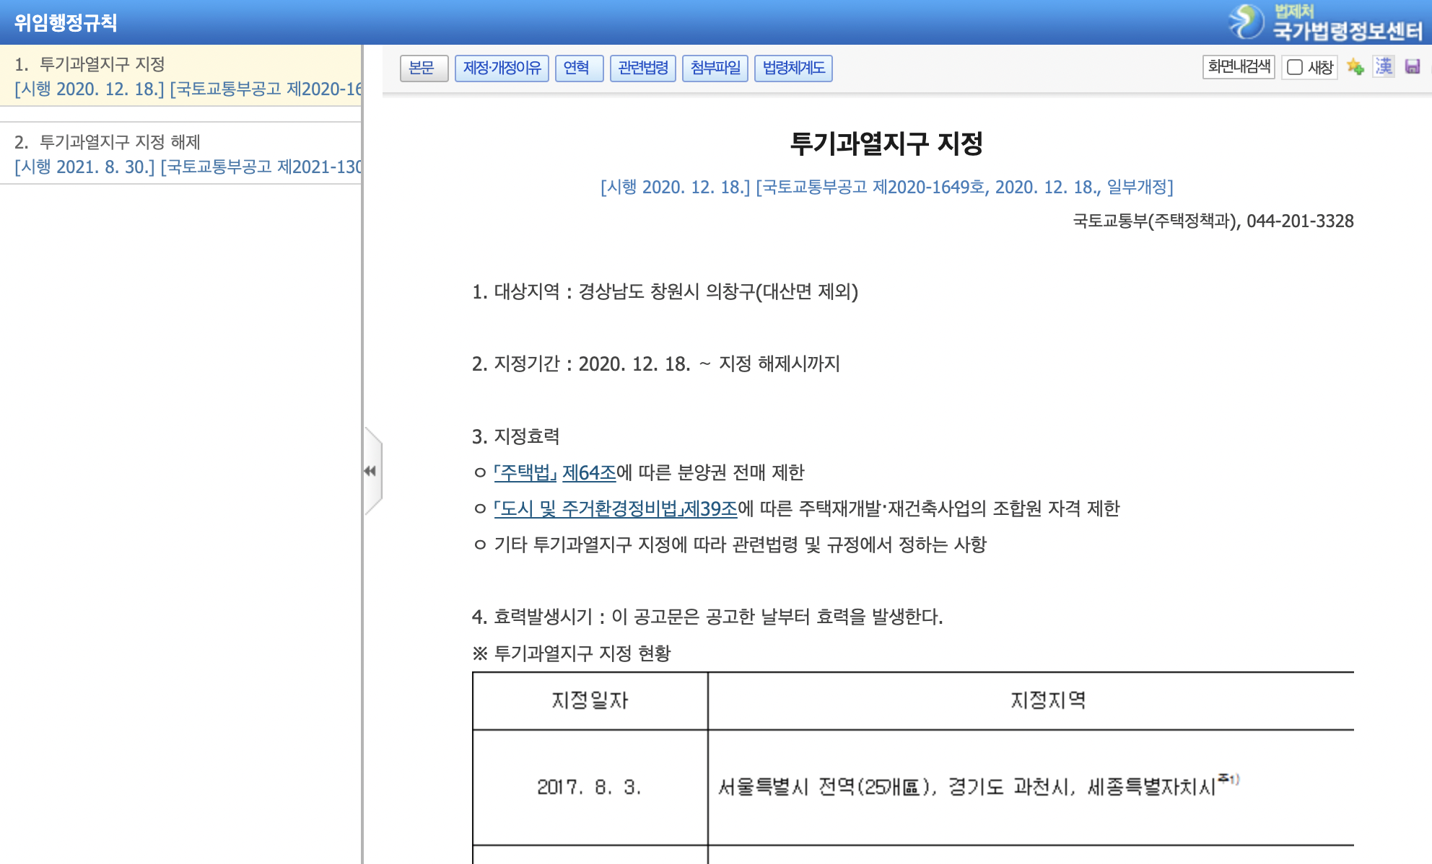Toggle Hanja display with 漢 icon
The image size is (1432, 864).
coord(1384,67)
